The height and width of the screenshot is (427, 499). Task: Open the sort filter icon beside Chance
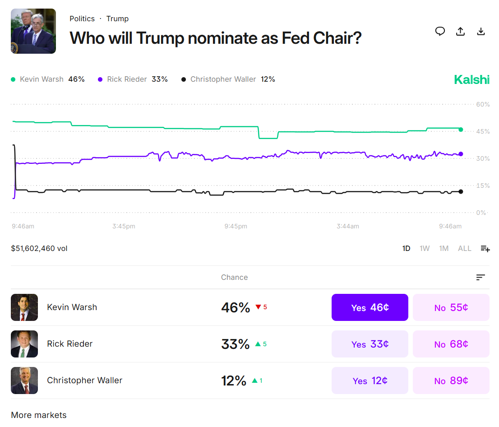(x=481, y=277)
